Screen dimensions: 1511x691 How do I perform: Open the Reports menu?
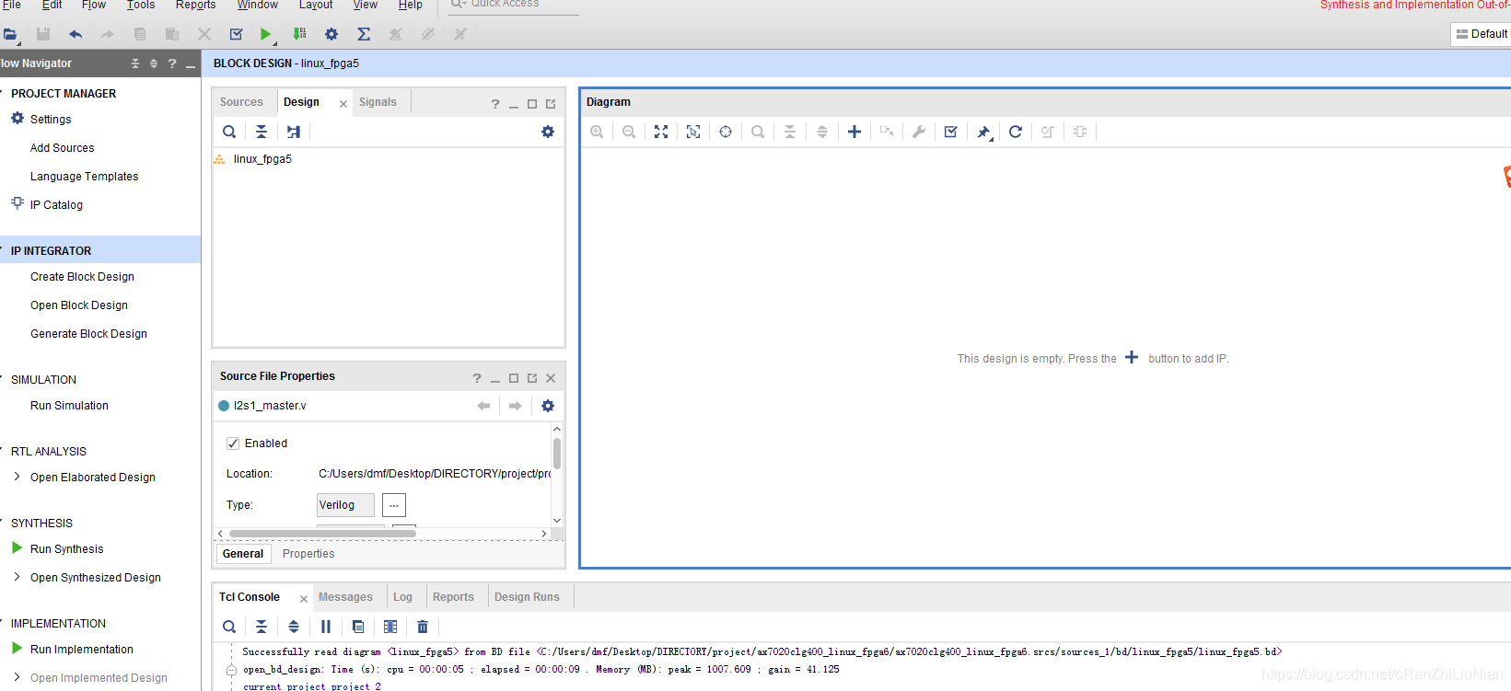(x=196, y=5)
